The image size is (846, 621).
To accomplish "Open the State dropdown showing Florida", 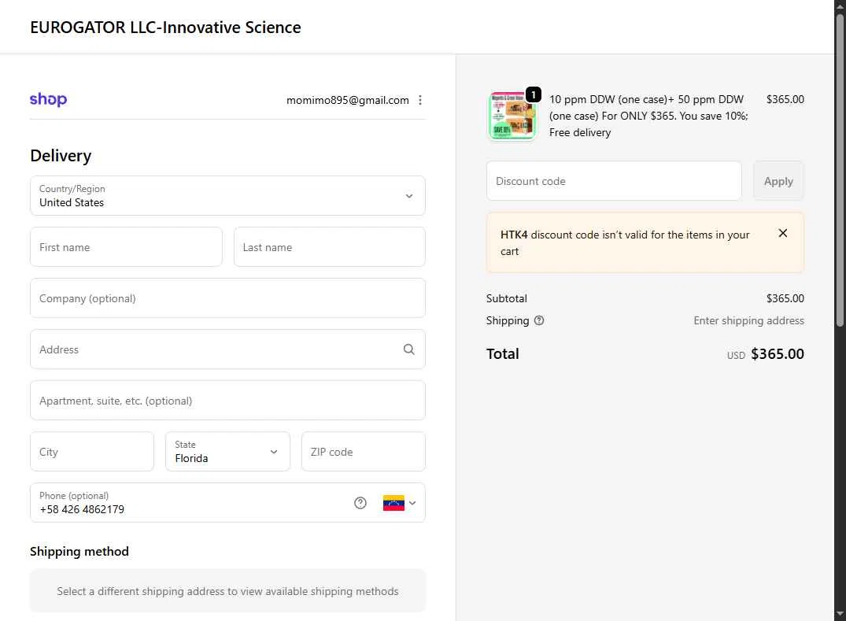I will tap(227, 451).
